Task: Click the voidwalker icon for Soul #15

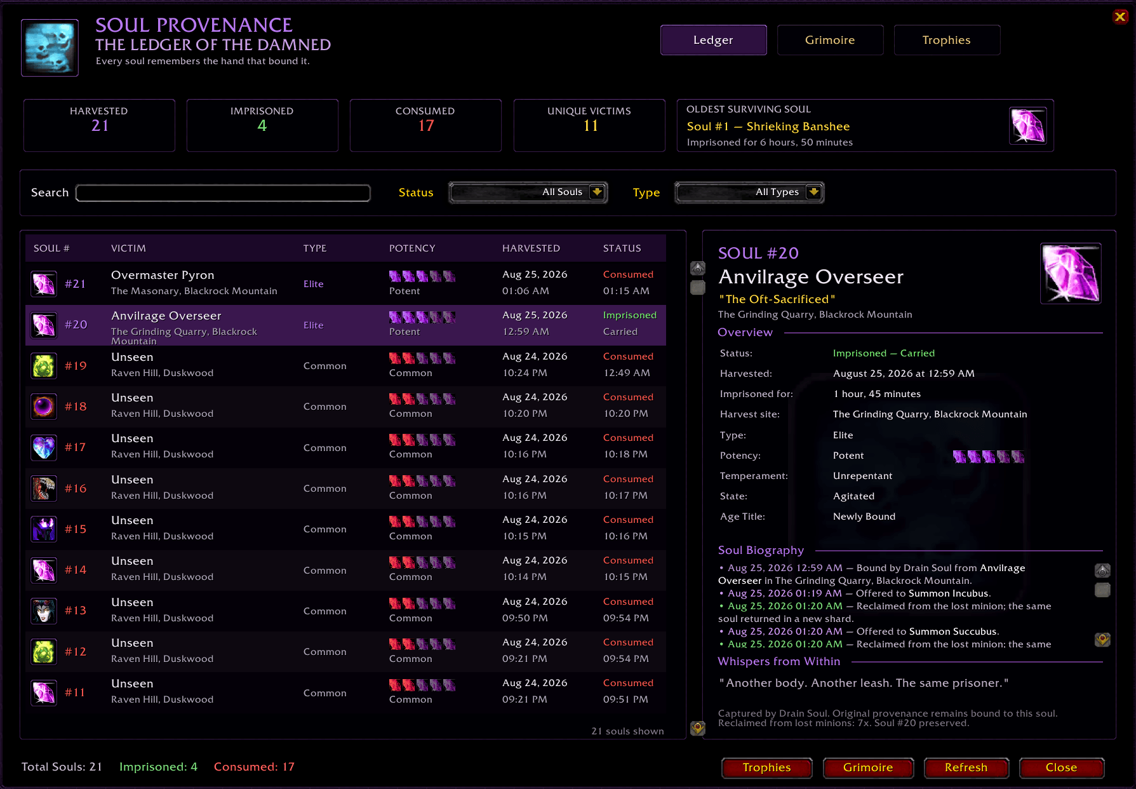Action: pos(44,529)
